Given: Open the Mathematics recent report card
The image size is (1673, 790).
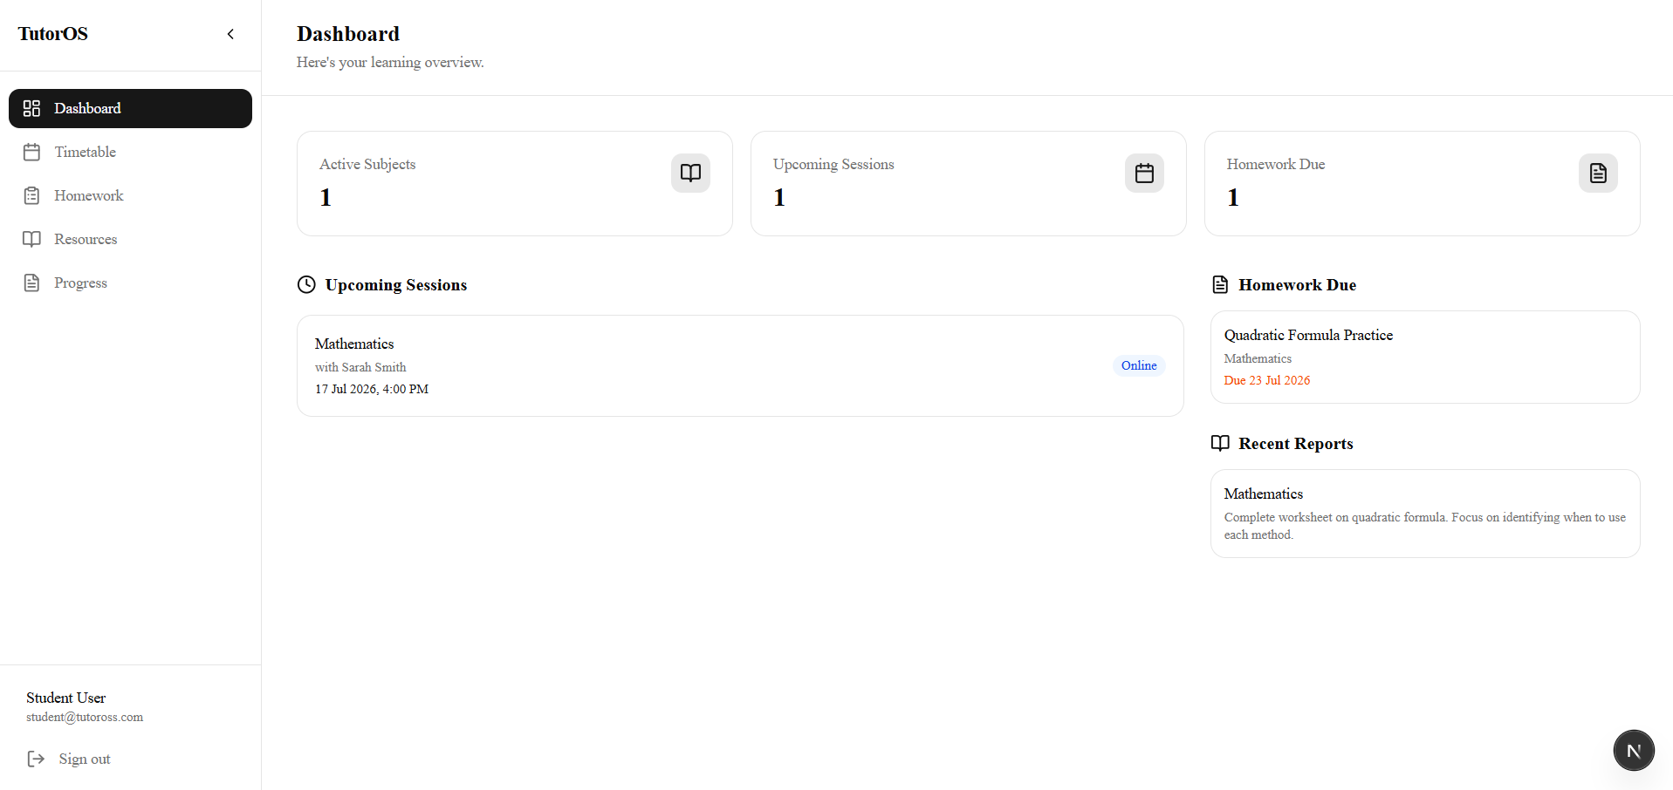Looking at the screenshot, I should [x=1425, y=514].
